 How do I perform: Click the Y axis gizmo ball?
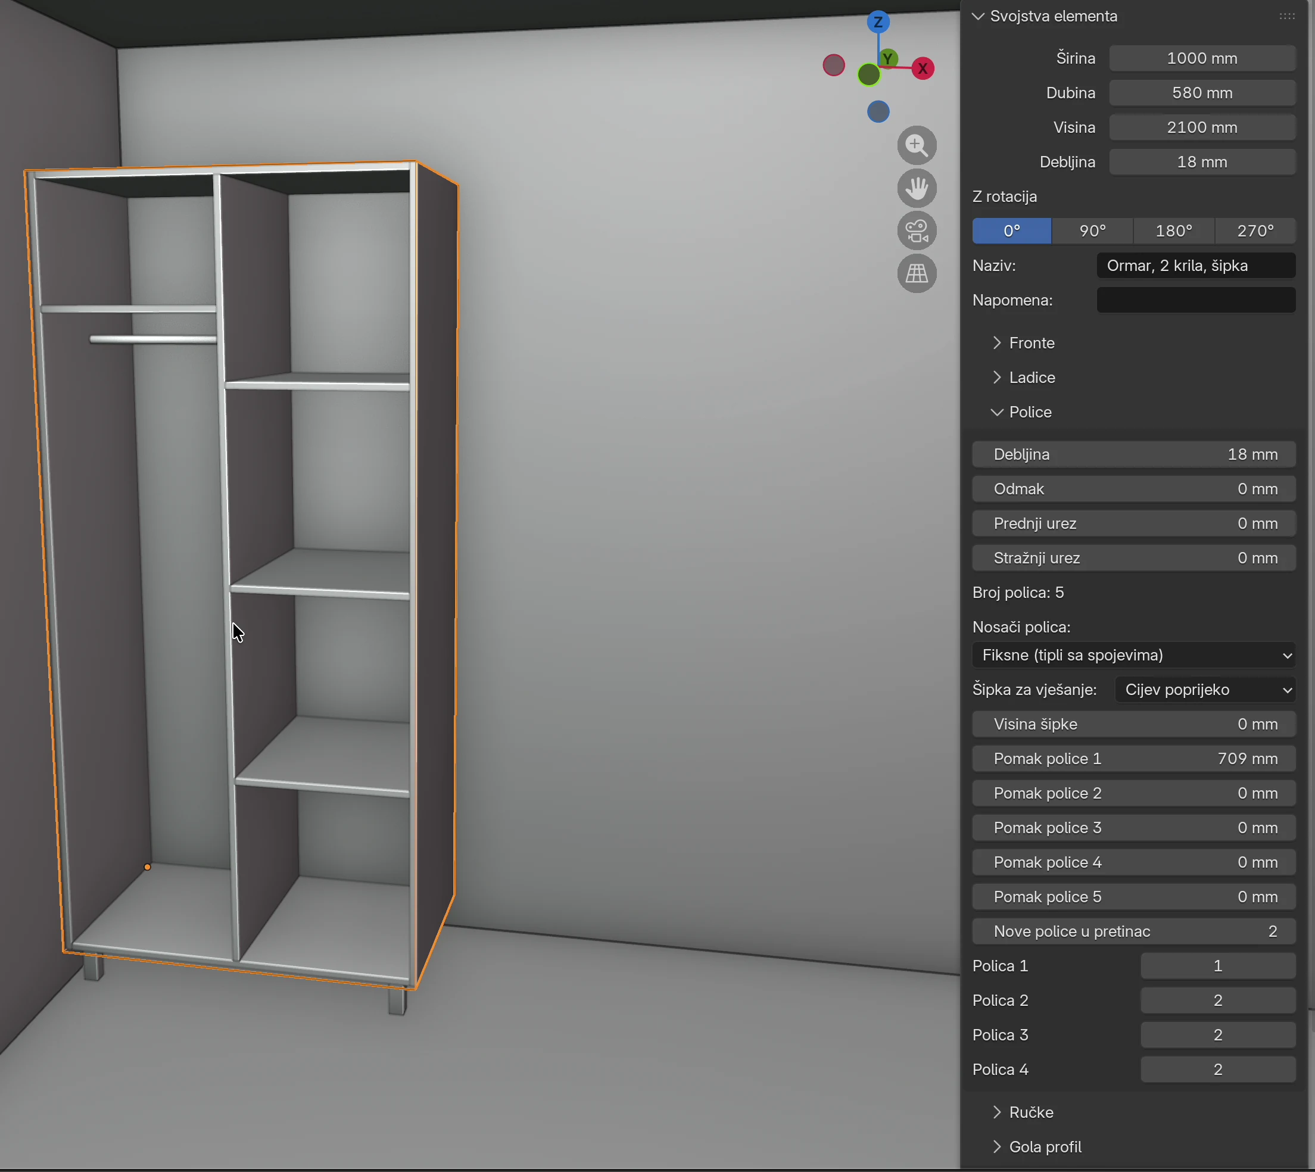888,58
